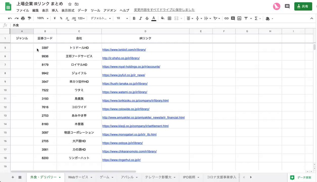Format as yen currency
This screenshot has width=317, height=182.
55,18
